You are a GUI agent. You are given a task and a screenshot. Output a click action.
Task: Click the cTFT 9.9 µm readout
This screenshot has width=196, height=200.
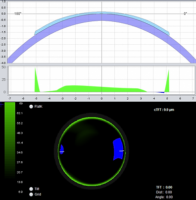click(164, 110)
